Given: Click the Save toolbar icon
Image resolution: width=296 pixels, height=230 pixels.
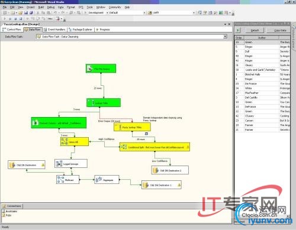Looking at the screenshot, I should (x=26, y=12).
